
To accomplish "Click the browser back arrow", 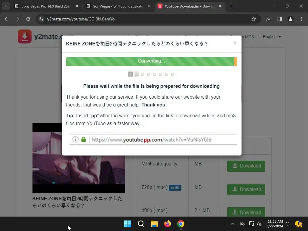I will point(7,19).
